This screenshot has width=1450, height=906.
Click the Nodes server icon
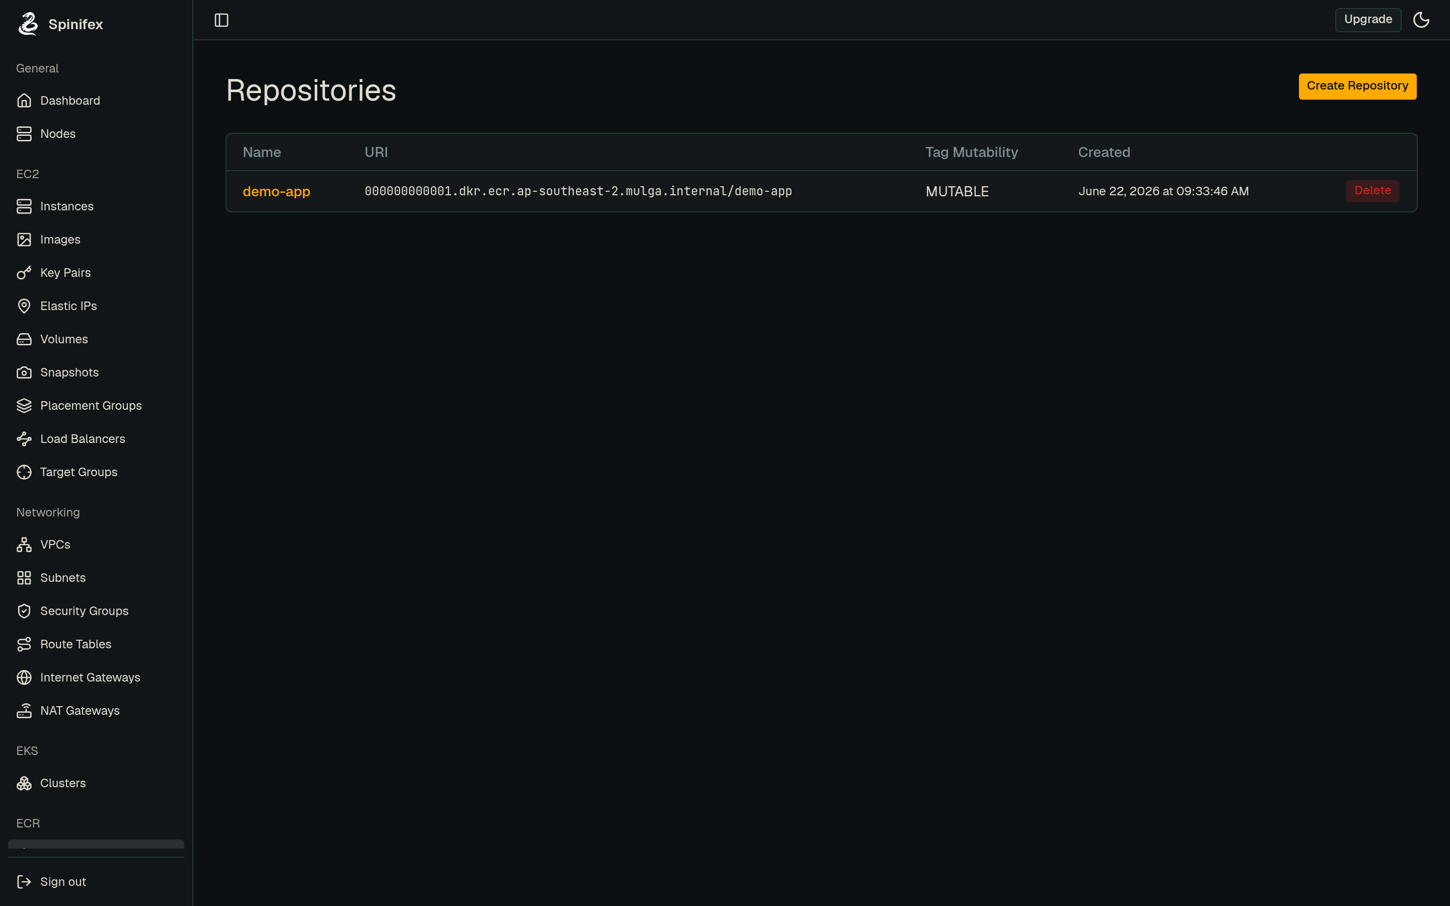pyautogui.click(x=24, y=133)
